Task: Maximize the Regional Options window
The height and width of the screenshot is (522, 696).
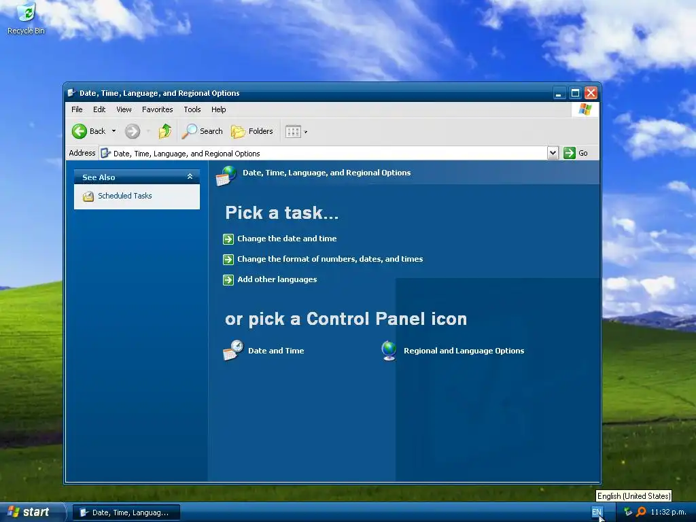Action: (x=575, y=93)
